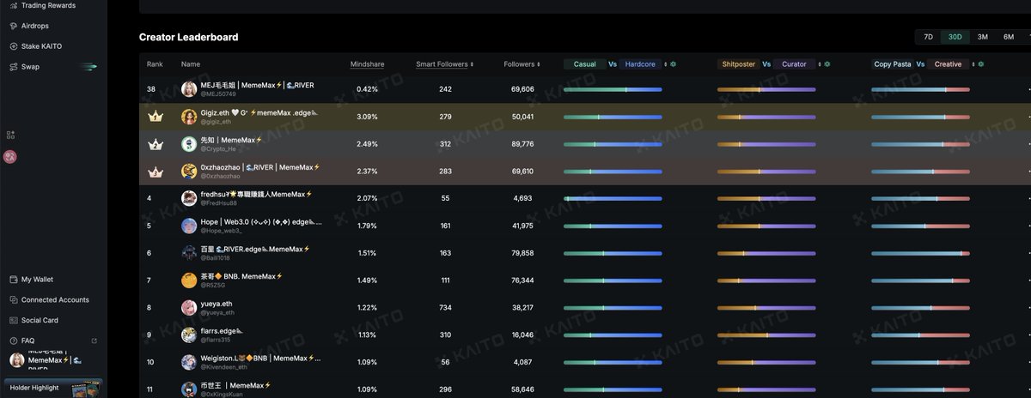This screenshot has width=1031, height=398.
Task: Select the Hardcore label toggle
Action: pyautogui.click(x=640, y=64)
